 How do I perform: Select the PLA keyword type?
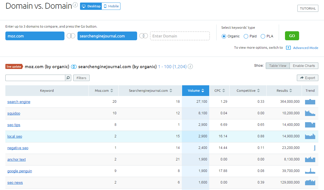(x=263, y=36)
